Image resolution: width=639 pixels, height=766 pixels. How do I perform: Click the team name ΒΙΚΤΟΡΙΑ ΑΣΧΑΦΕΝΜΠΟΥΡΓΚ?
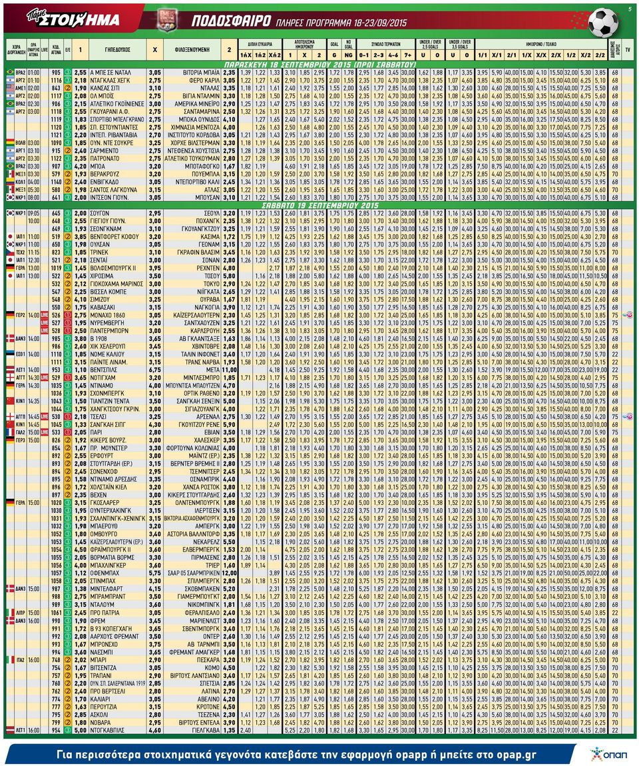click(192, 518)
